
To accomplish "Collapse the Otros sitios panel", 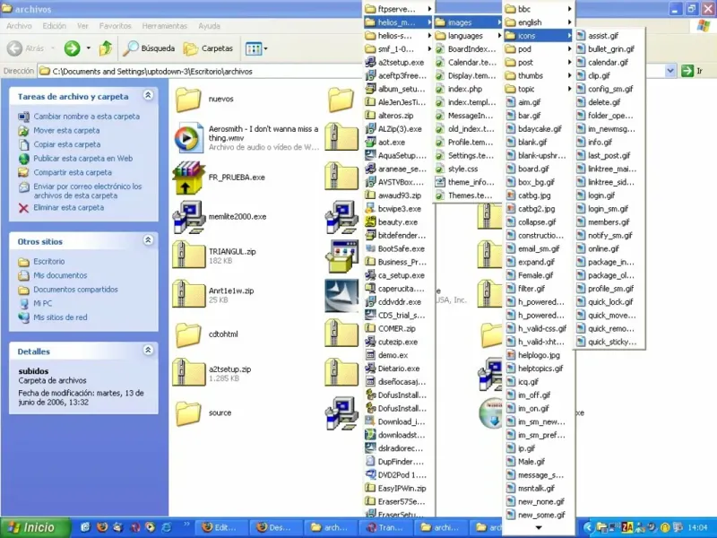I will pos(148,240).
